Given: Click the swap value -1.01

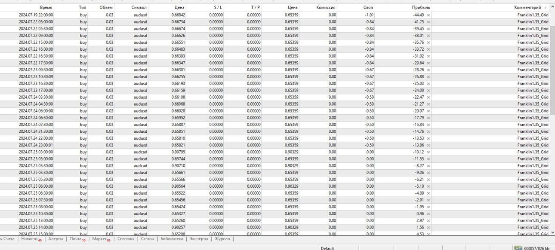Looking at the screenshot, I should point(369,15).
